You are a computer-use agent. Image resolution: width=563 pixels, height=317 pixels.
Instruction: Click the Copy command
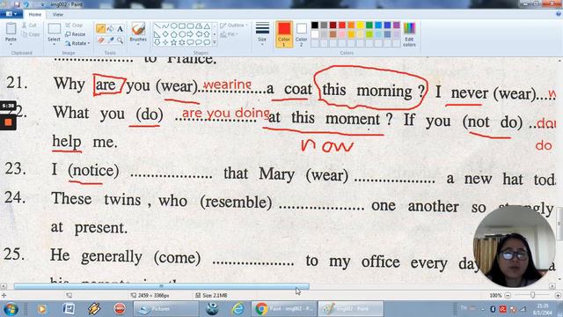pos(31,34)
